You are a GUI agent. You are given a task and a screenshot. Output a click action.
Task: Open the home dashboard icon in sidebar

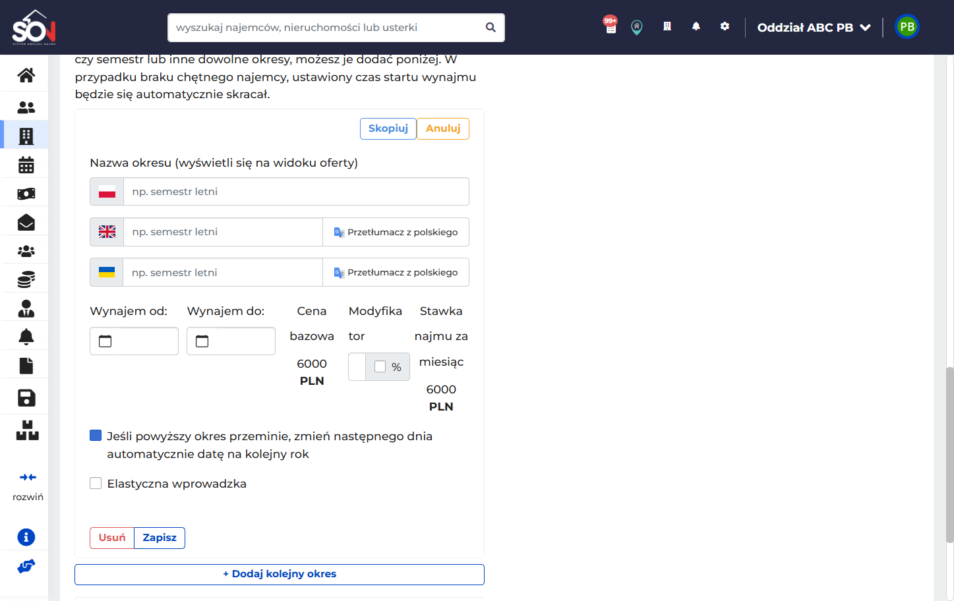[x=26, y=75]
